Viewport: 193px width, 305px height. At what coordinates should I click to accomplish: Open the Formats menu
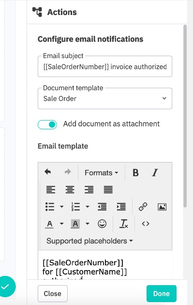[x=102, y=173]
